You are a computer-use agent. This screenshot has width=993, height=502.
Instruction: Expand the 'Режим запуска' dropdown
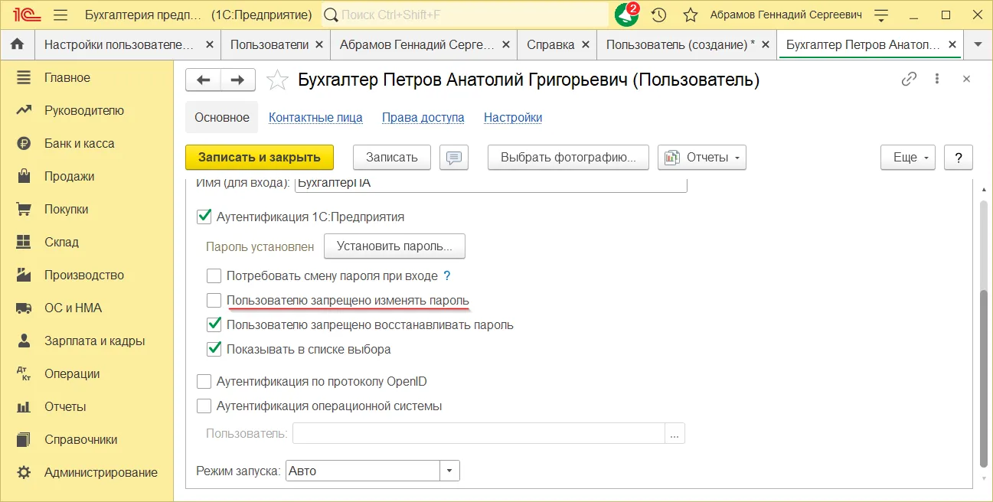click(449, 471)
